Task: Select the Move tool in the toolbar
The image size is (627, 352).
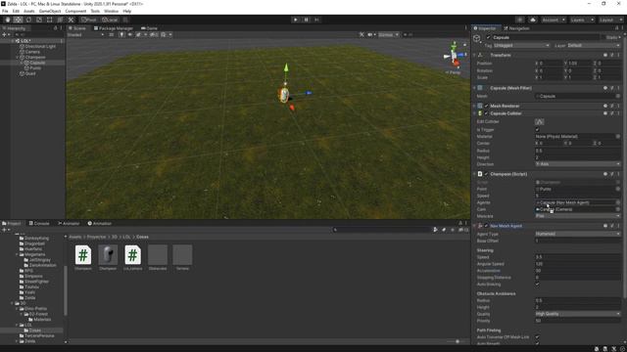Action: coord(18,20)
